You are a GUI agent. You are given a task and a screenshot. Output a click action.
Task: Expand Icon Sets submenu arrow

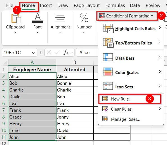159,86
